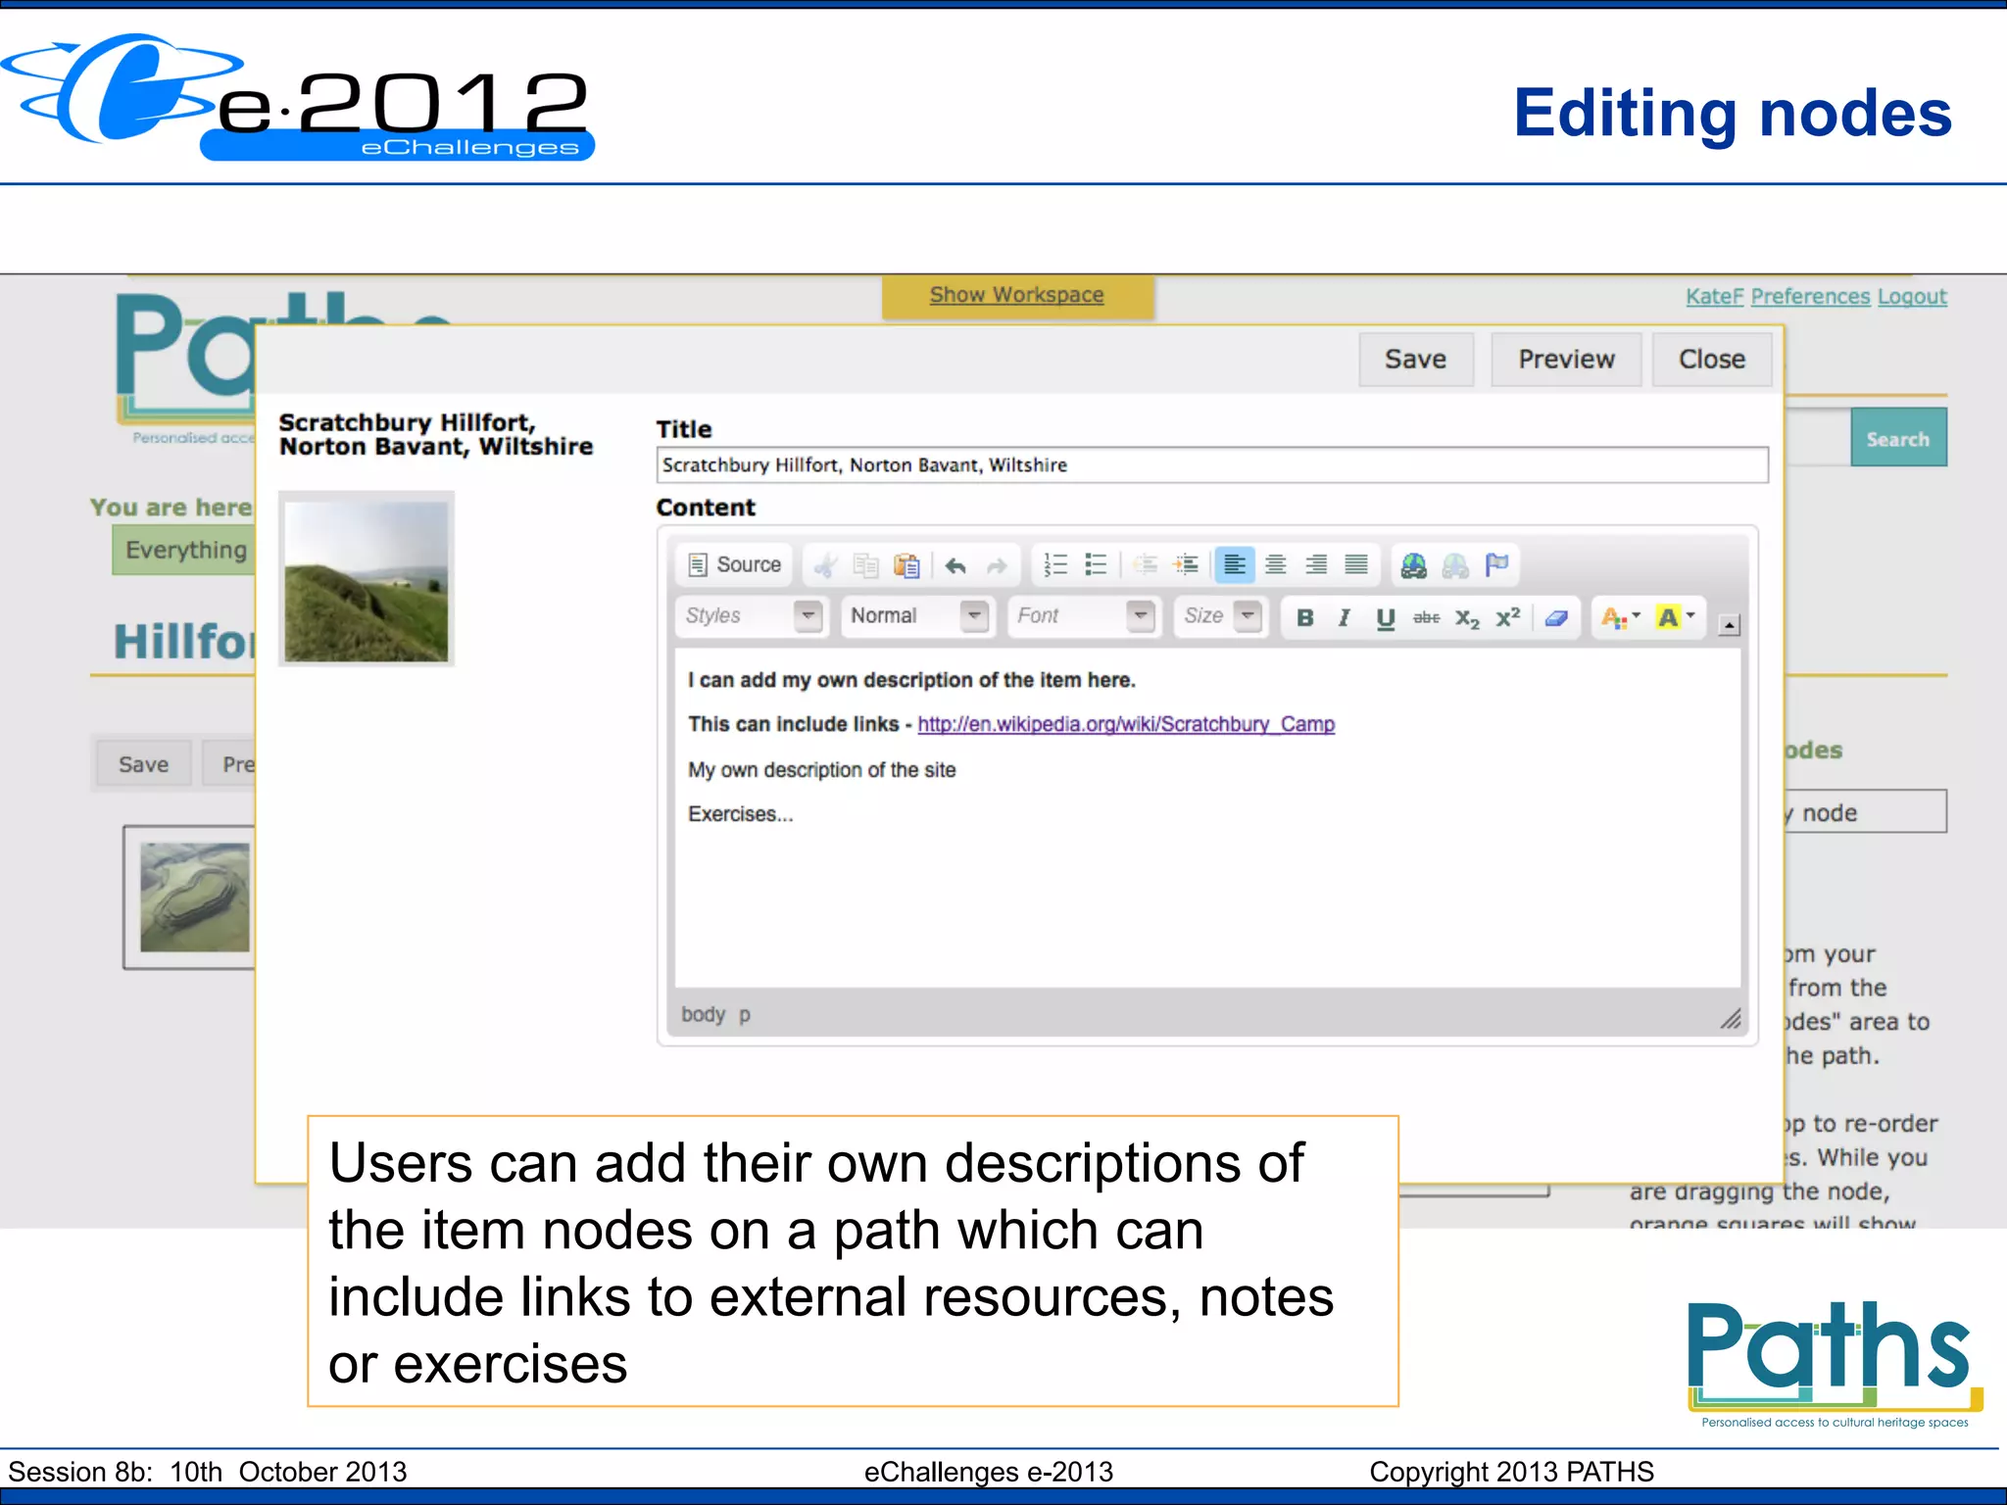The width and height of the screenshot is (2007, 1505).
Task: Open the Scratchbury Camp Wikipedia link
Action: click(1126, 724)
